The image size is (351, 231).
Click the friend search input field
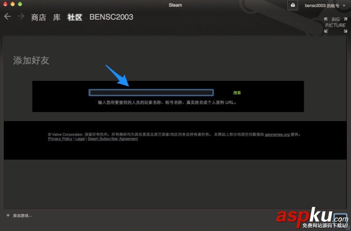click(151, 92)
